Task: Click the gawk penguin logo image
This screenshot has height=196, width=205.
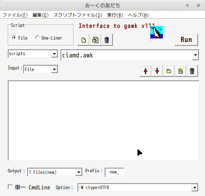Action: [x=157, y=32]
